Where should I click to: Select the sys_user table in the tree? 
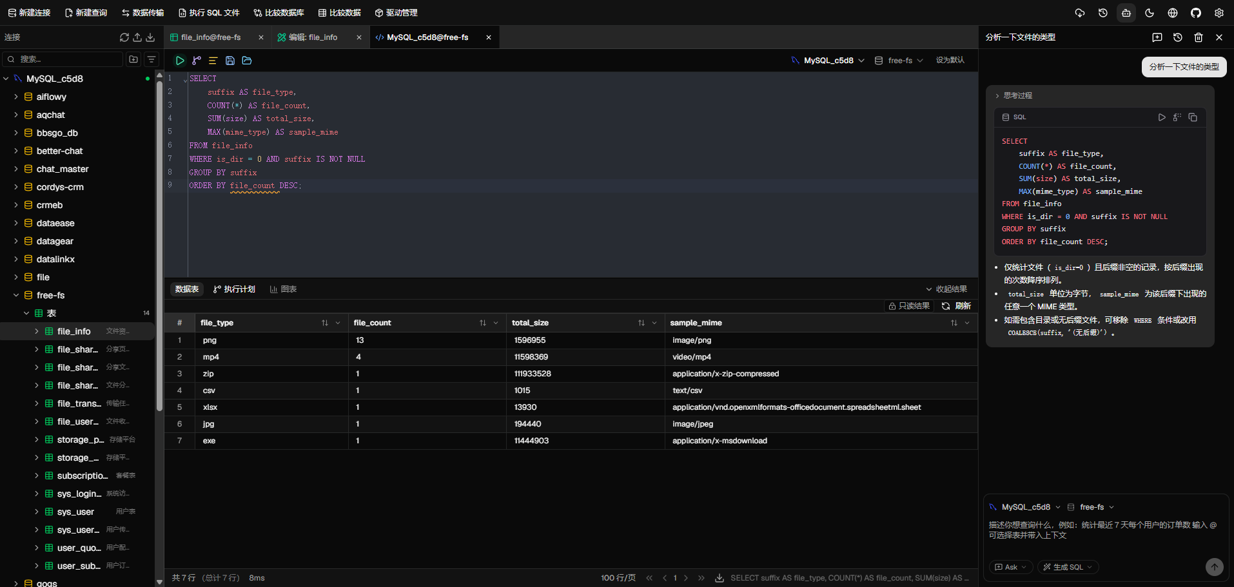click(x=77, y=512)
